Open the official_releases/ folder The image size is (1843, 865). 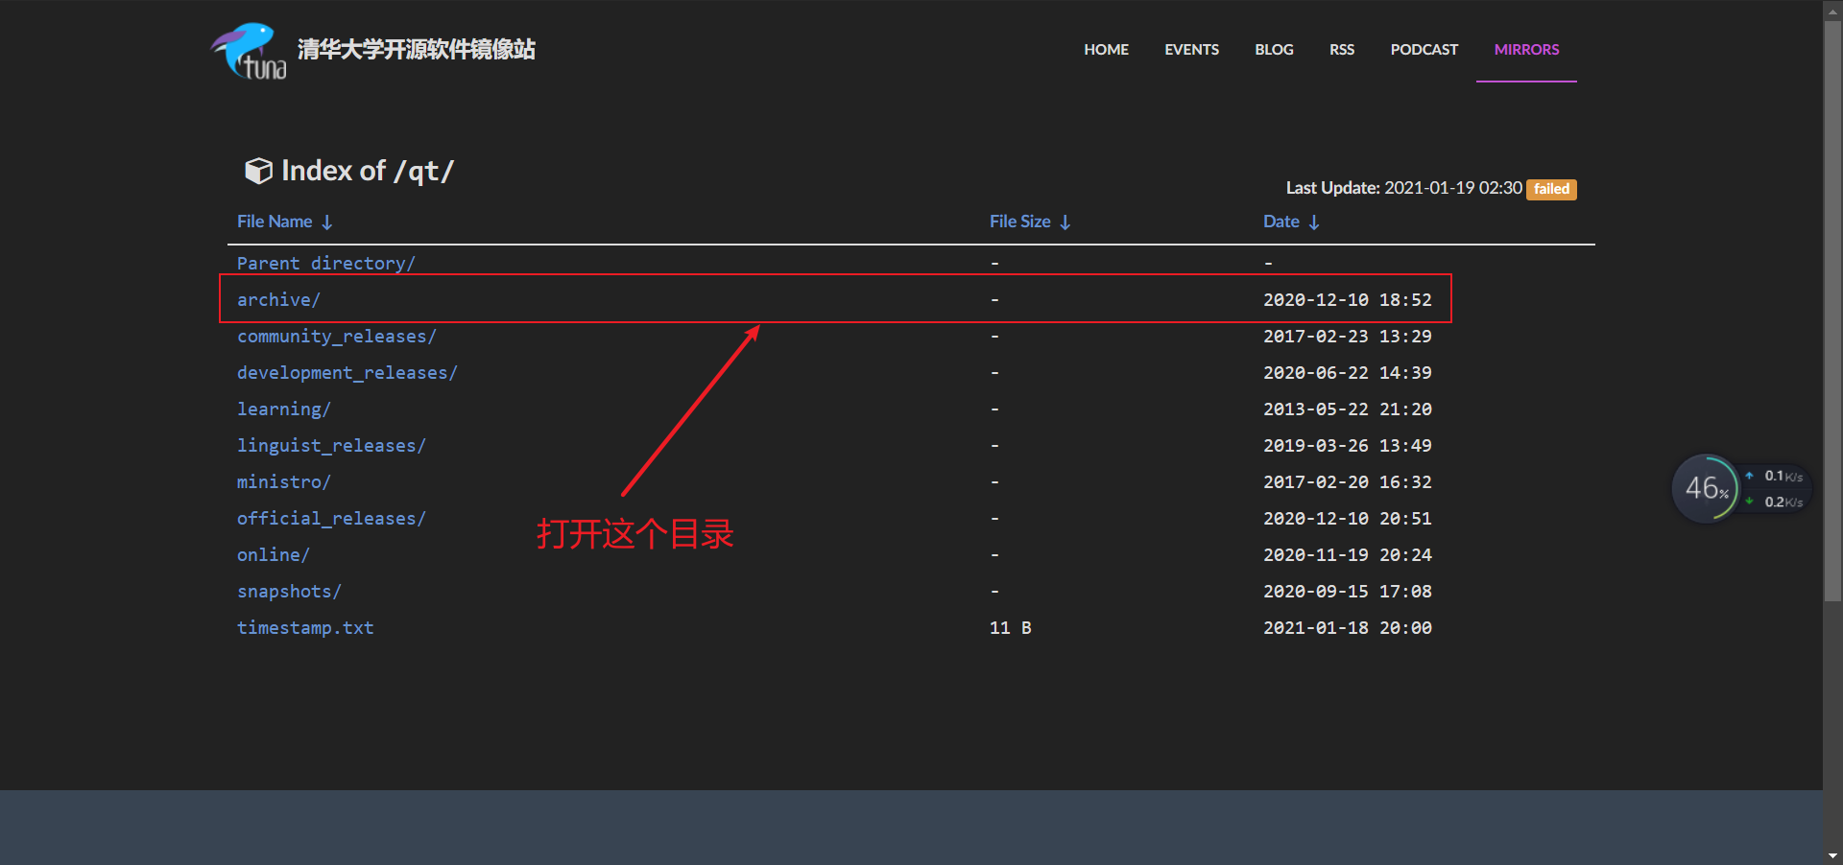click(331, 518)
